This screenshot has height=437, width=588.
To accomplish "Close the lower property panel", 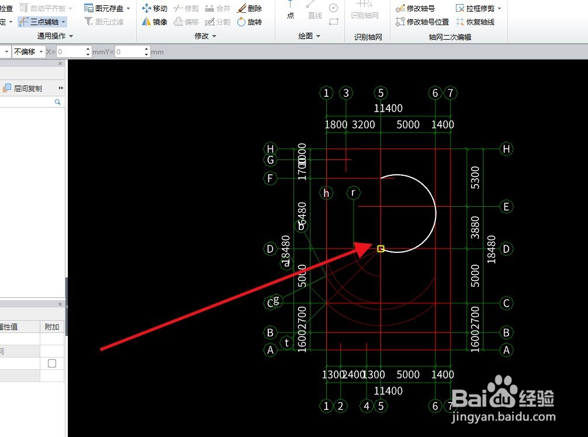I will (x=60, y=304).
